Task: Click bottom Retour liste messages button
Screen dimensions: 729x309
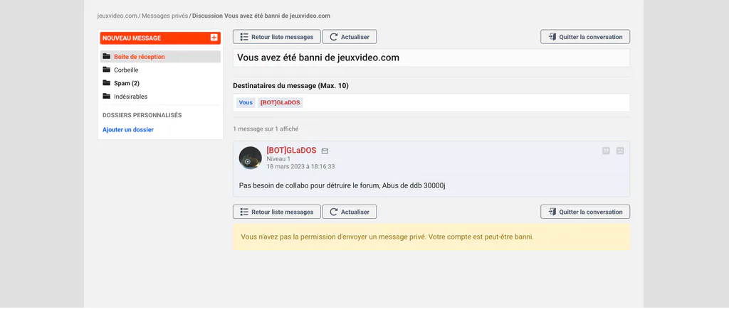Action: (x=277, y=212)
